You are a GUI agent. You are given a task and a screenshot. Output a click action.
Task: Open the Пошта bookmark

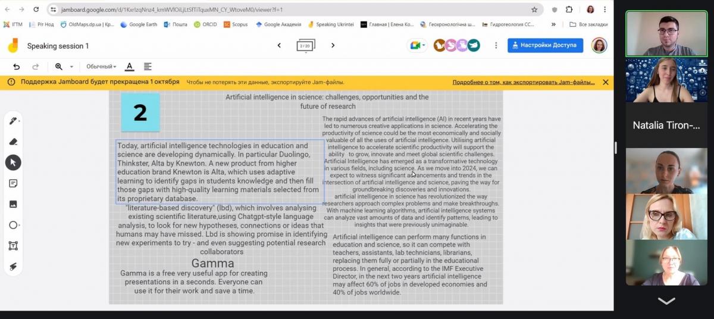click(176, 24)
